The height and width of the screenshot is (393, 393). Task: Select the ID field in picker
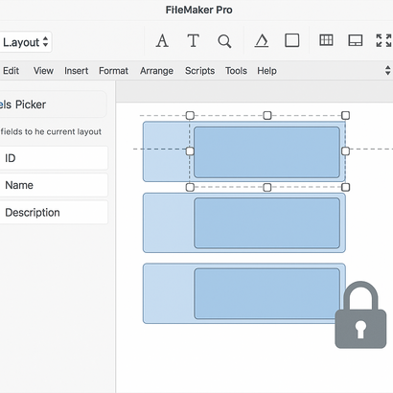pos(54,158)
